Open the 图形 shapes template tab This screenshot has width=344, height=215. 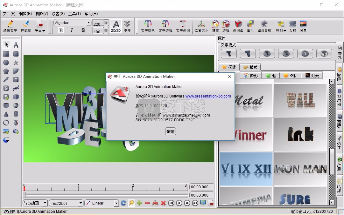pyautogui.click(x=251, y=75)
